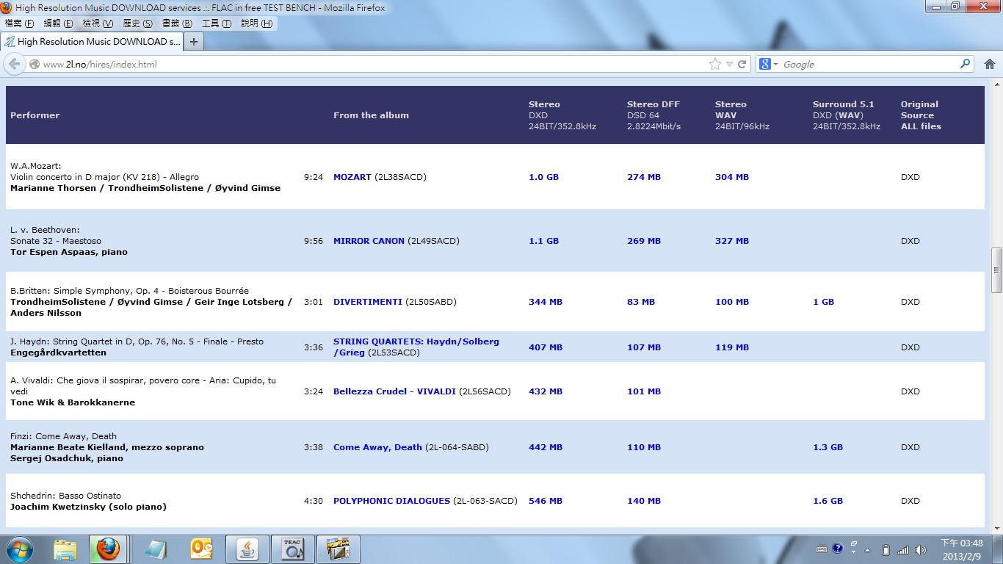
Task: Open the 書籤 (B) menu
Action: tap(177, 23)
